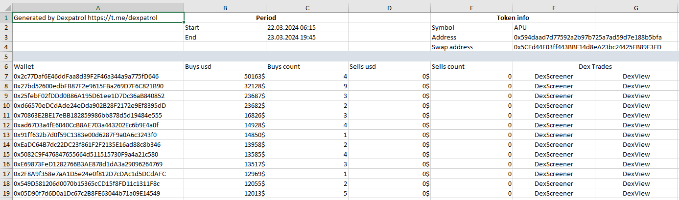
Task: Select the row 12 header
Action: pyautogui.click(x=6, y=125)
